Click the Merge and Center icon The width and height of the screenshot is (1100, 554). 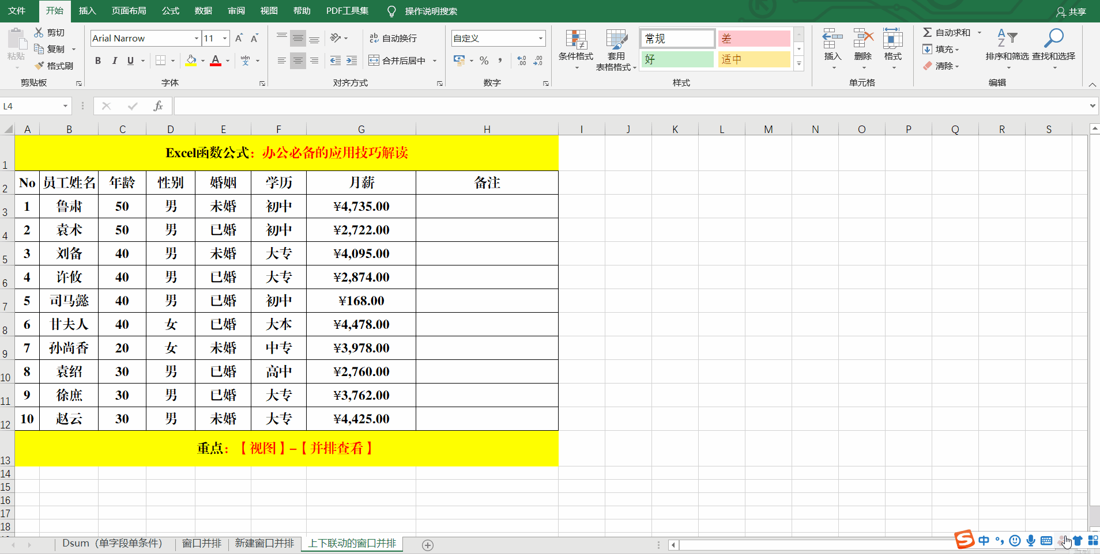pos(374,60)
